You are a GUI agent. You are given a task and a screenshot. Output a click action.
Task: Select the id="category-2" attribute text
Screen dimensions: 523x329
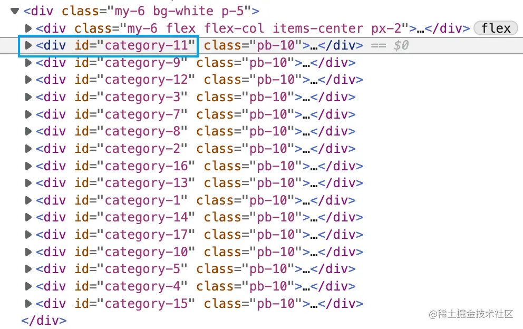(131, 149)
